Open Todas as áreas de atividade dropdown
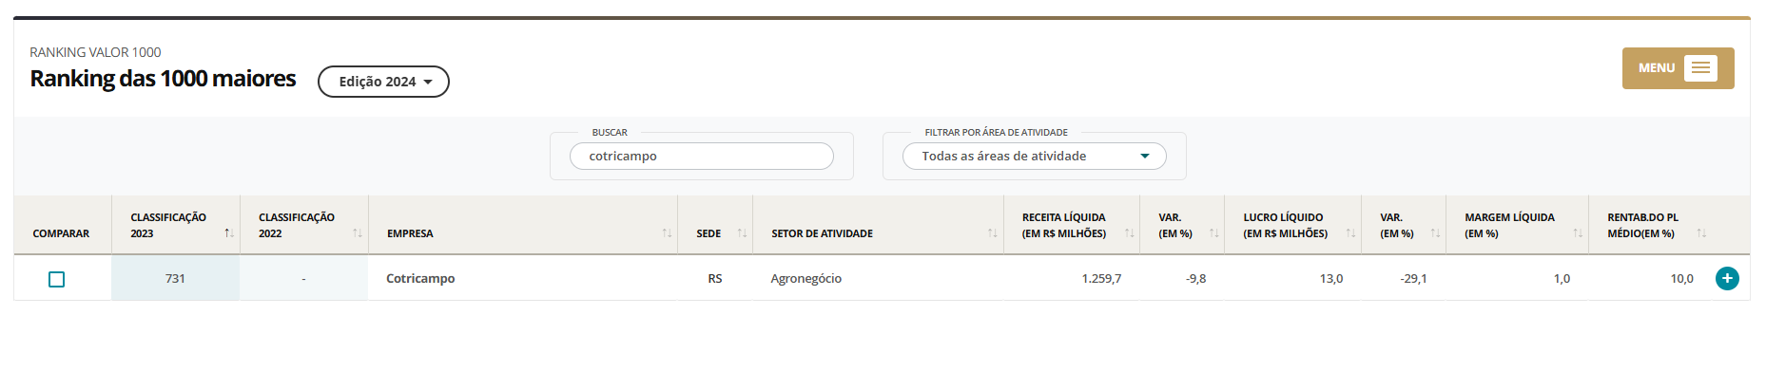The width and height of the screenshot is (1766, 371). click(1034, 157)
